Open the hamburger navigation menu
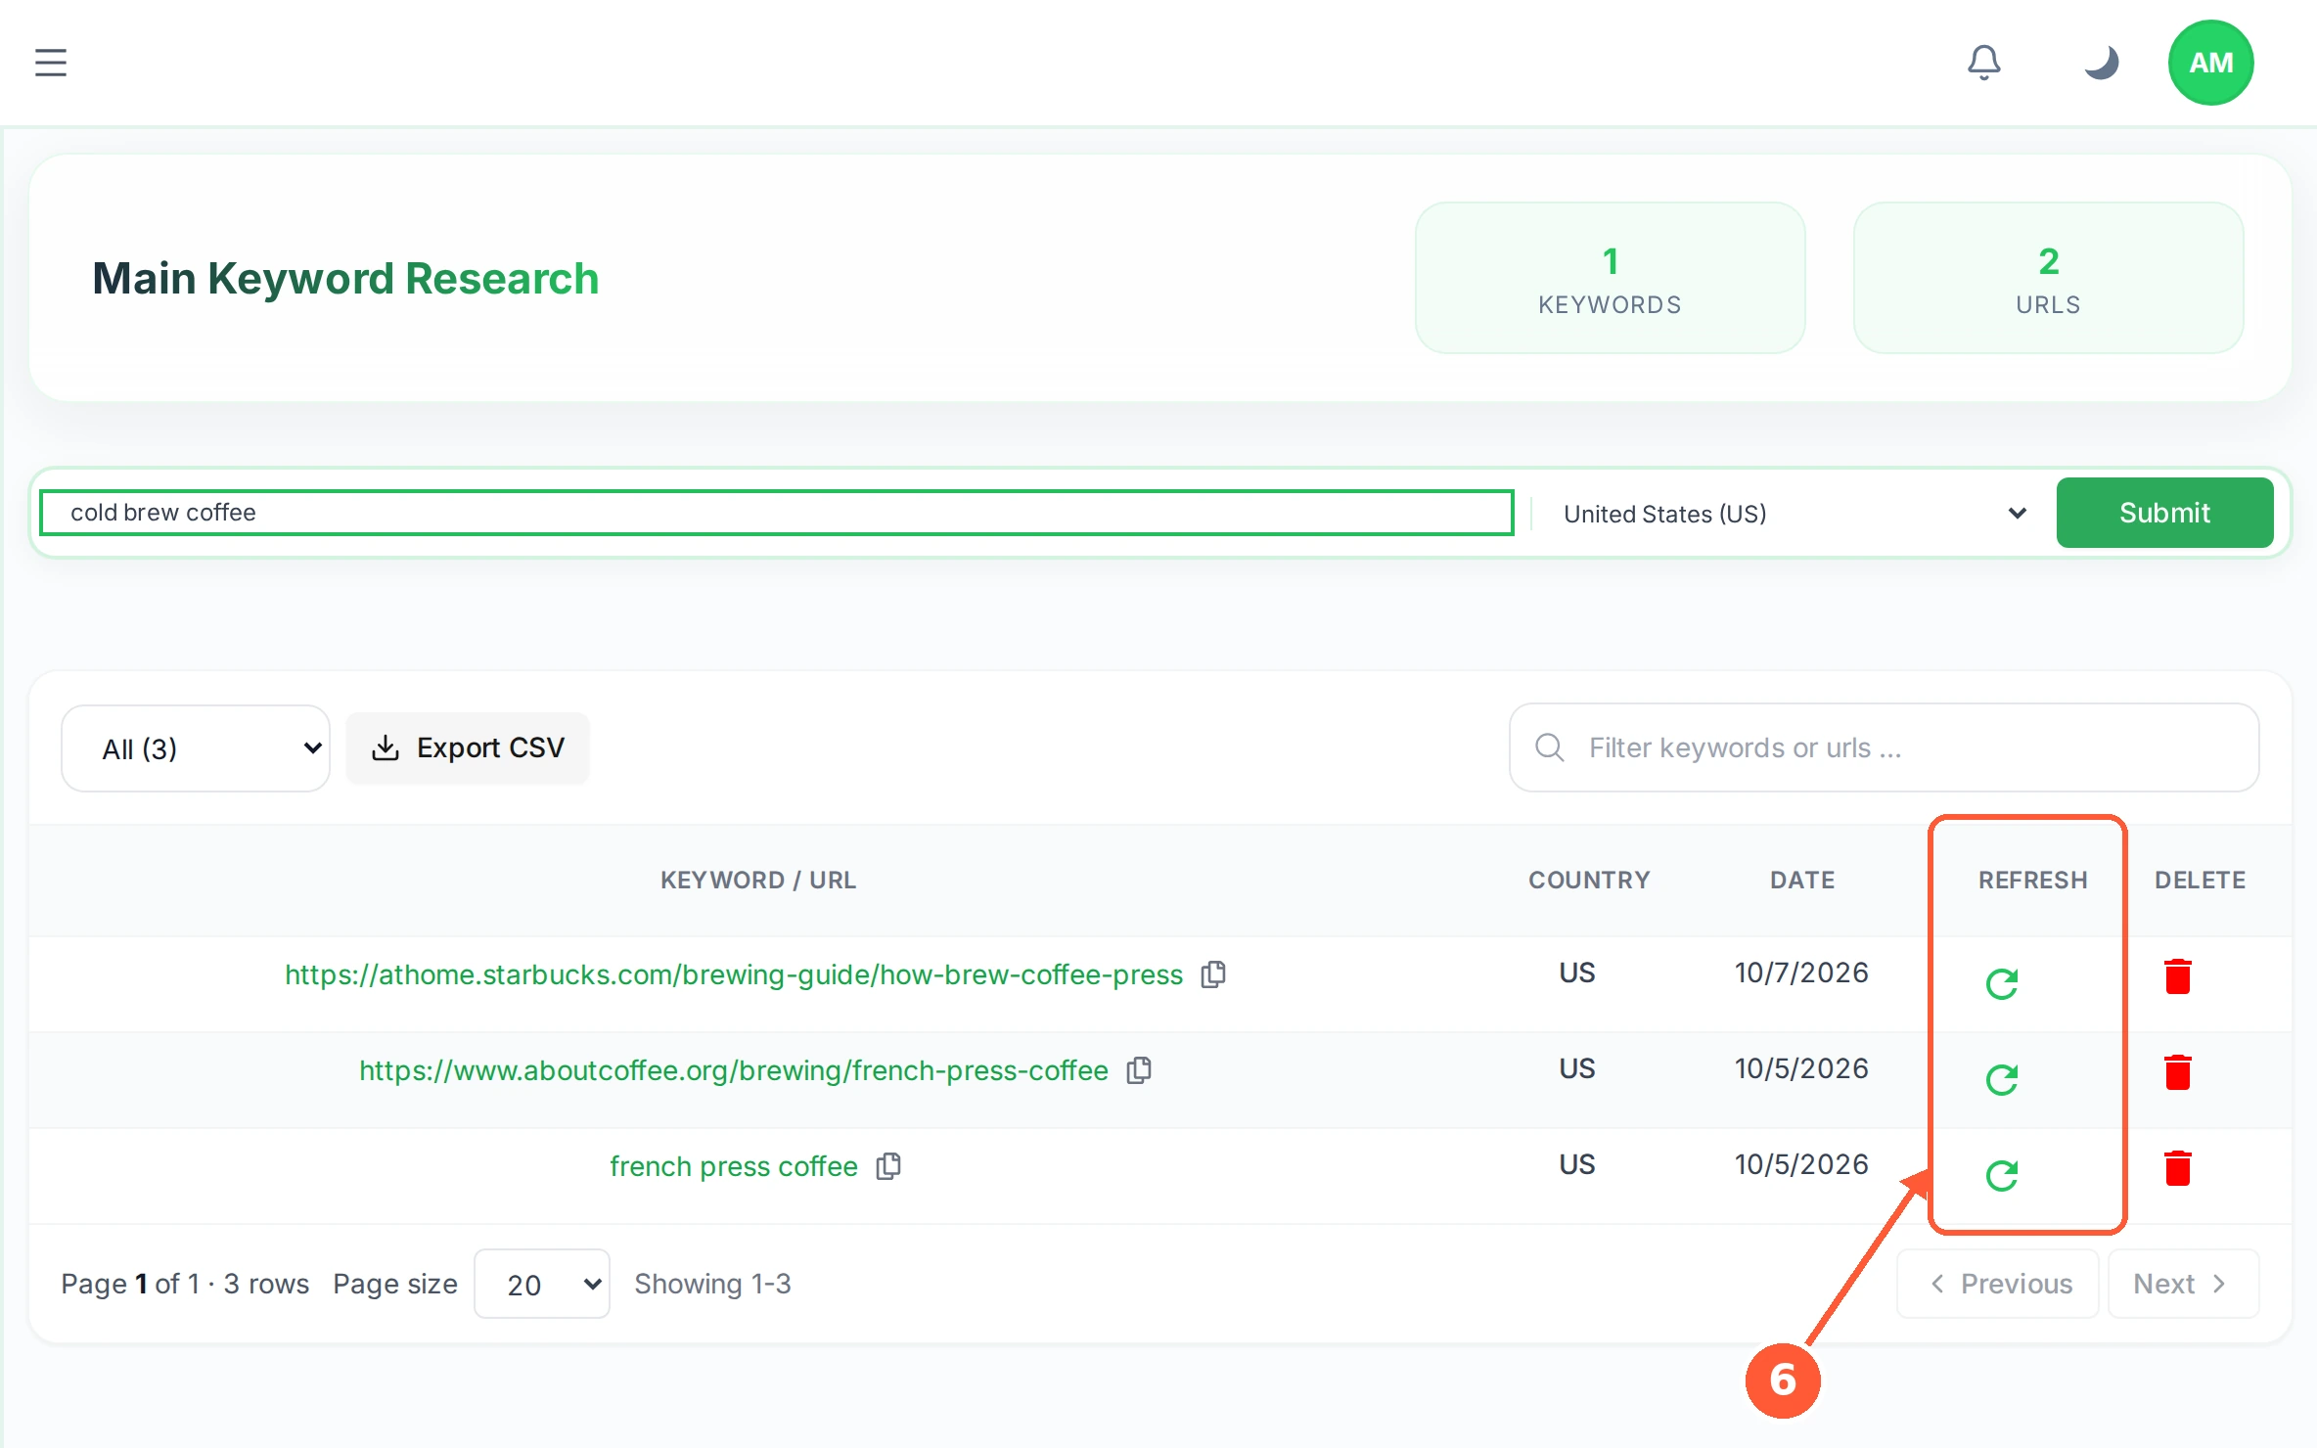The height and width of the screenshot is (1448, 2317). 51,63
